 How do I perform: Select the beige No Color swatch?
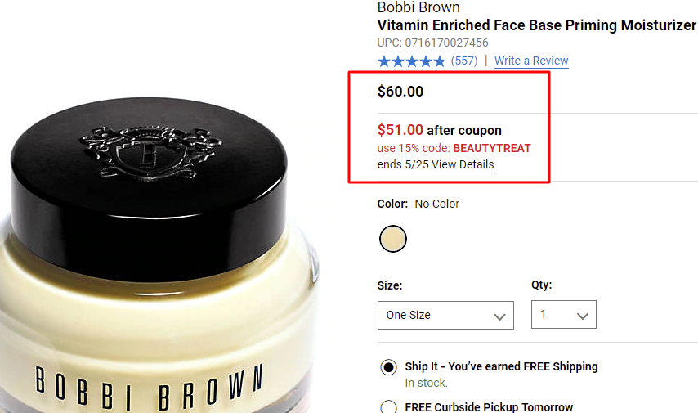(x=392, y=239)
